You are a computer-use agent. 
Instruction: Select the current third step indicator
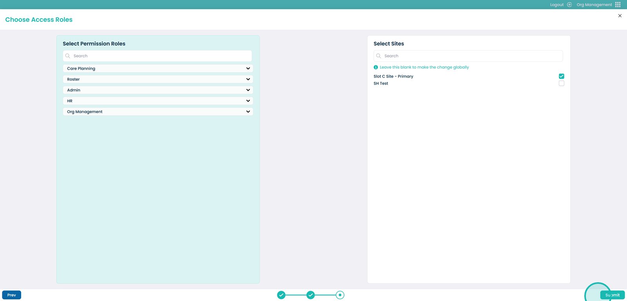tap(340, 295)
